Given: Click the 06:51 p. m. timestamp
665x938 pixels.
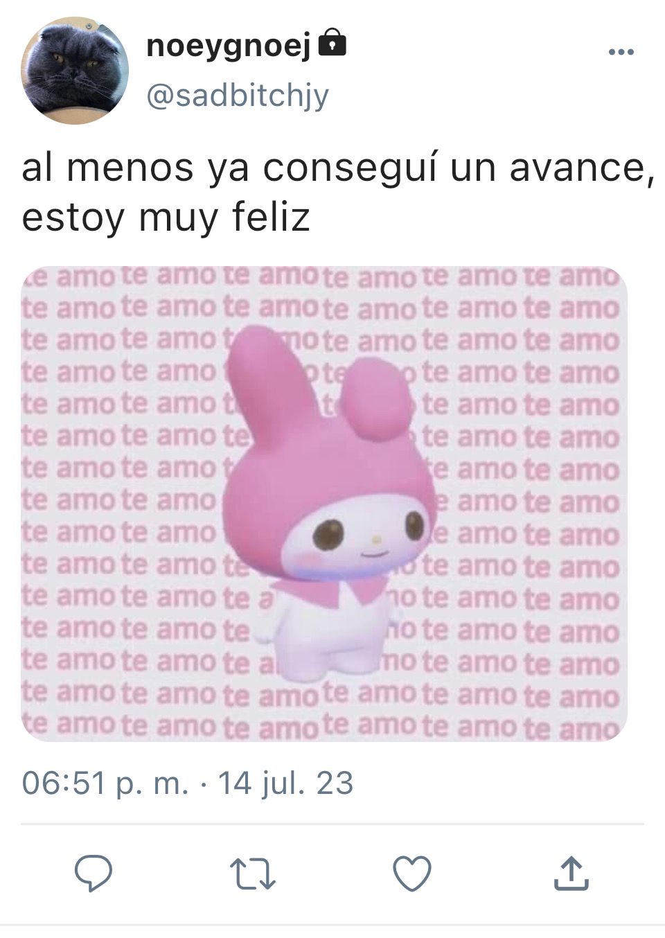Looking at the screenshot, I should click(x=105, y=784).
